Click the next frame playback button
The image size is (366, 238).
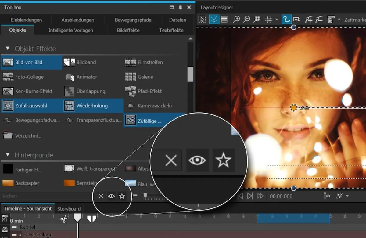pyautogui.click(x=250, y=196)
